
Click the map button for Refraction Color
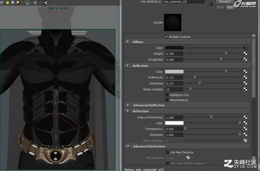click(x=245, y=123)
